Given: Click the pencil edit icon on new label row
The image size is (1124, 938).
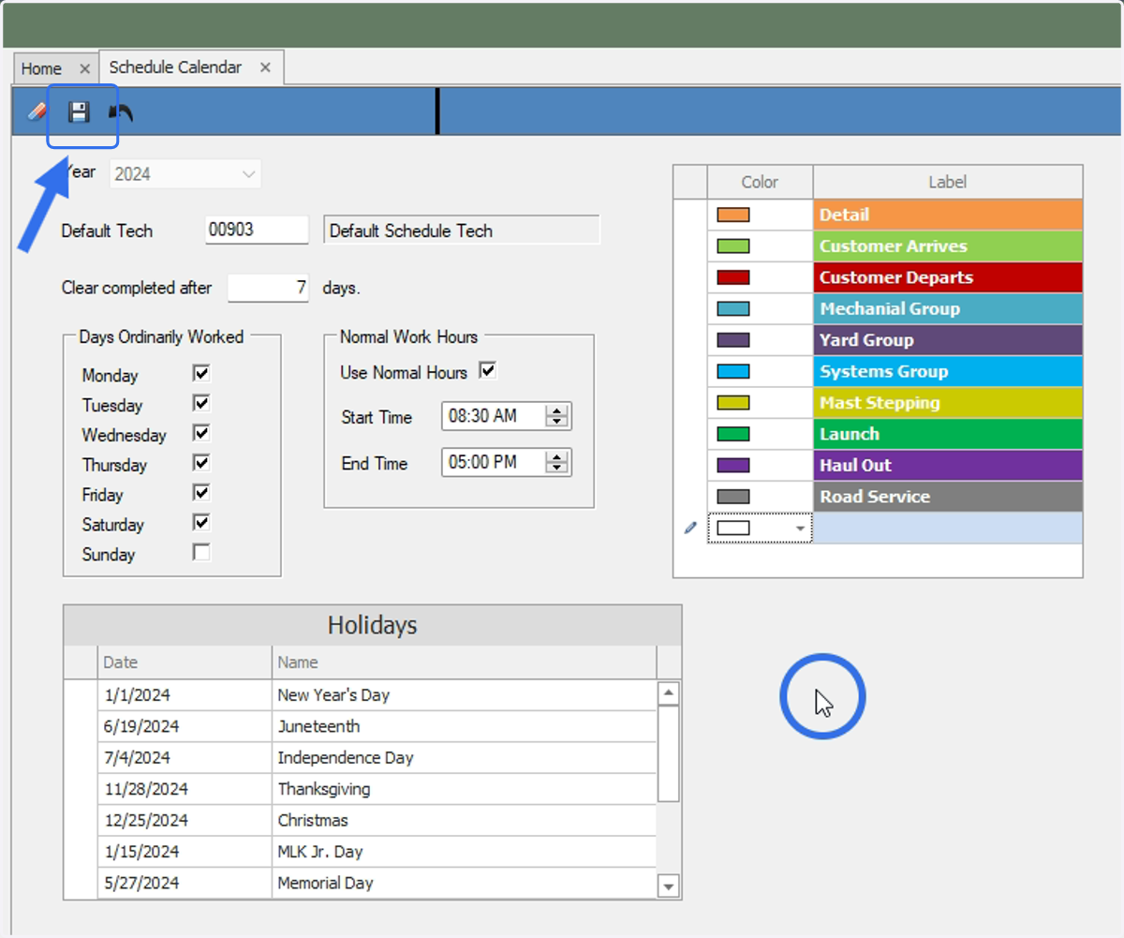Looking at the screenshot, I should click(690, 529).
